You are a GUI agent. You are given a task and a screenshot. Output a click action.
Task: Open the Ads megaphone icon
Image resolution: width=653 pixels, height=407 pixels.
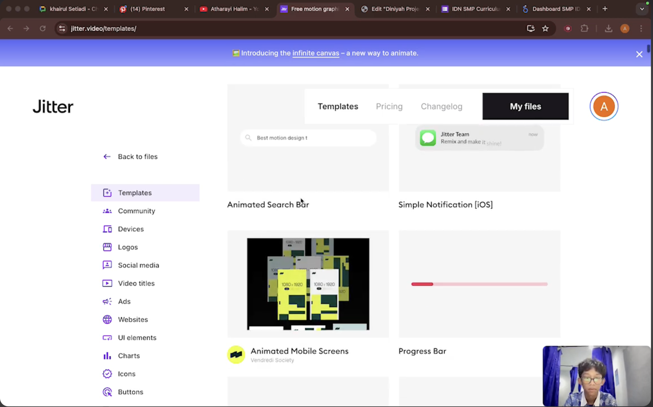coord(107,301)
